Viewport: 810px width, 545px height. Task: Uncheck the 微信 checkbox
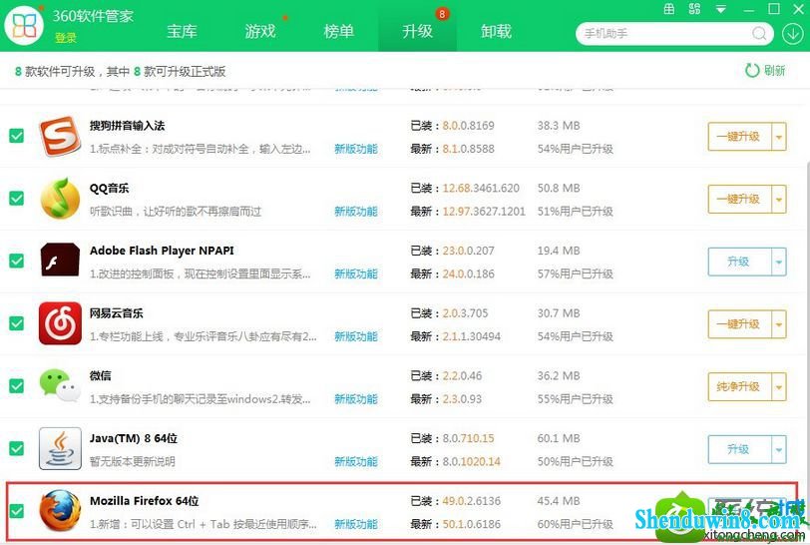tap(17, 385)
